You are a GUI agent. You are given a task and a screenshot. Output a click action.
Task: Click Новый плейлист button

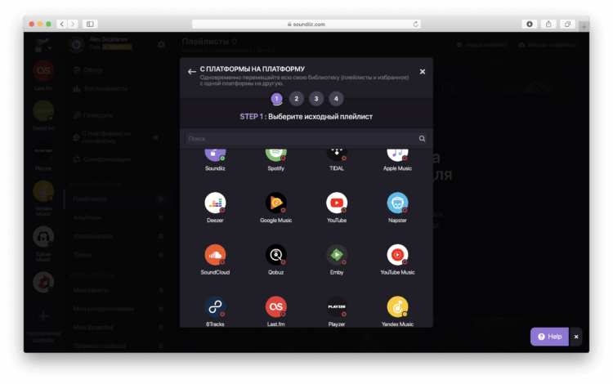482,45
